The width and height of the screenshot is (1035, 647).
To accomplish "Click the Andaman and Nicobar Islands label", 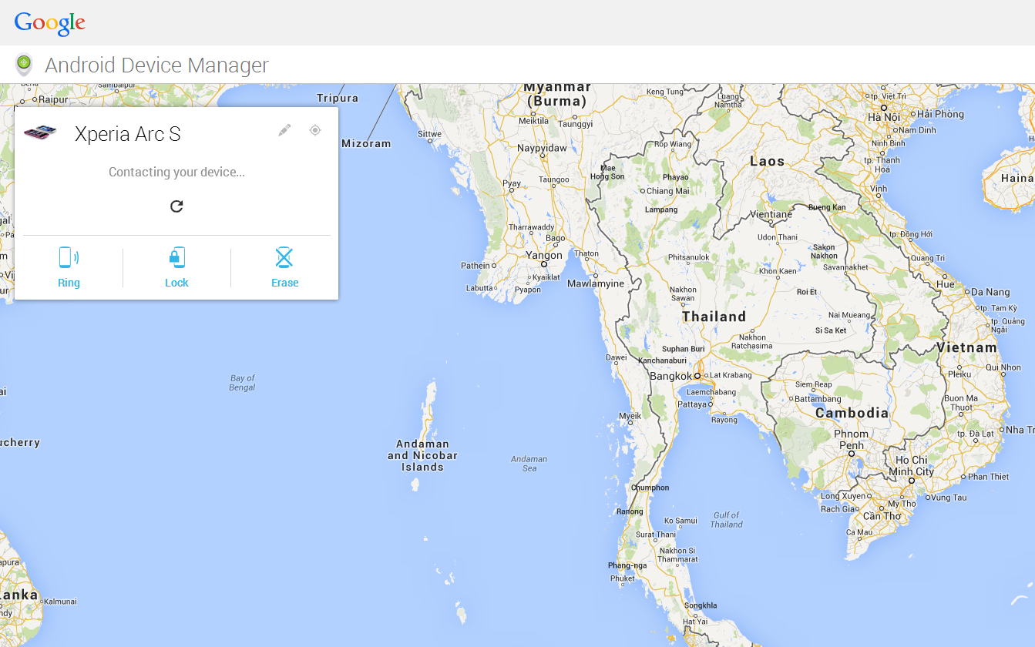I will pos(422,455).
